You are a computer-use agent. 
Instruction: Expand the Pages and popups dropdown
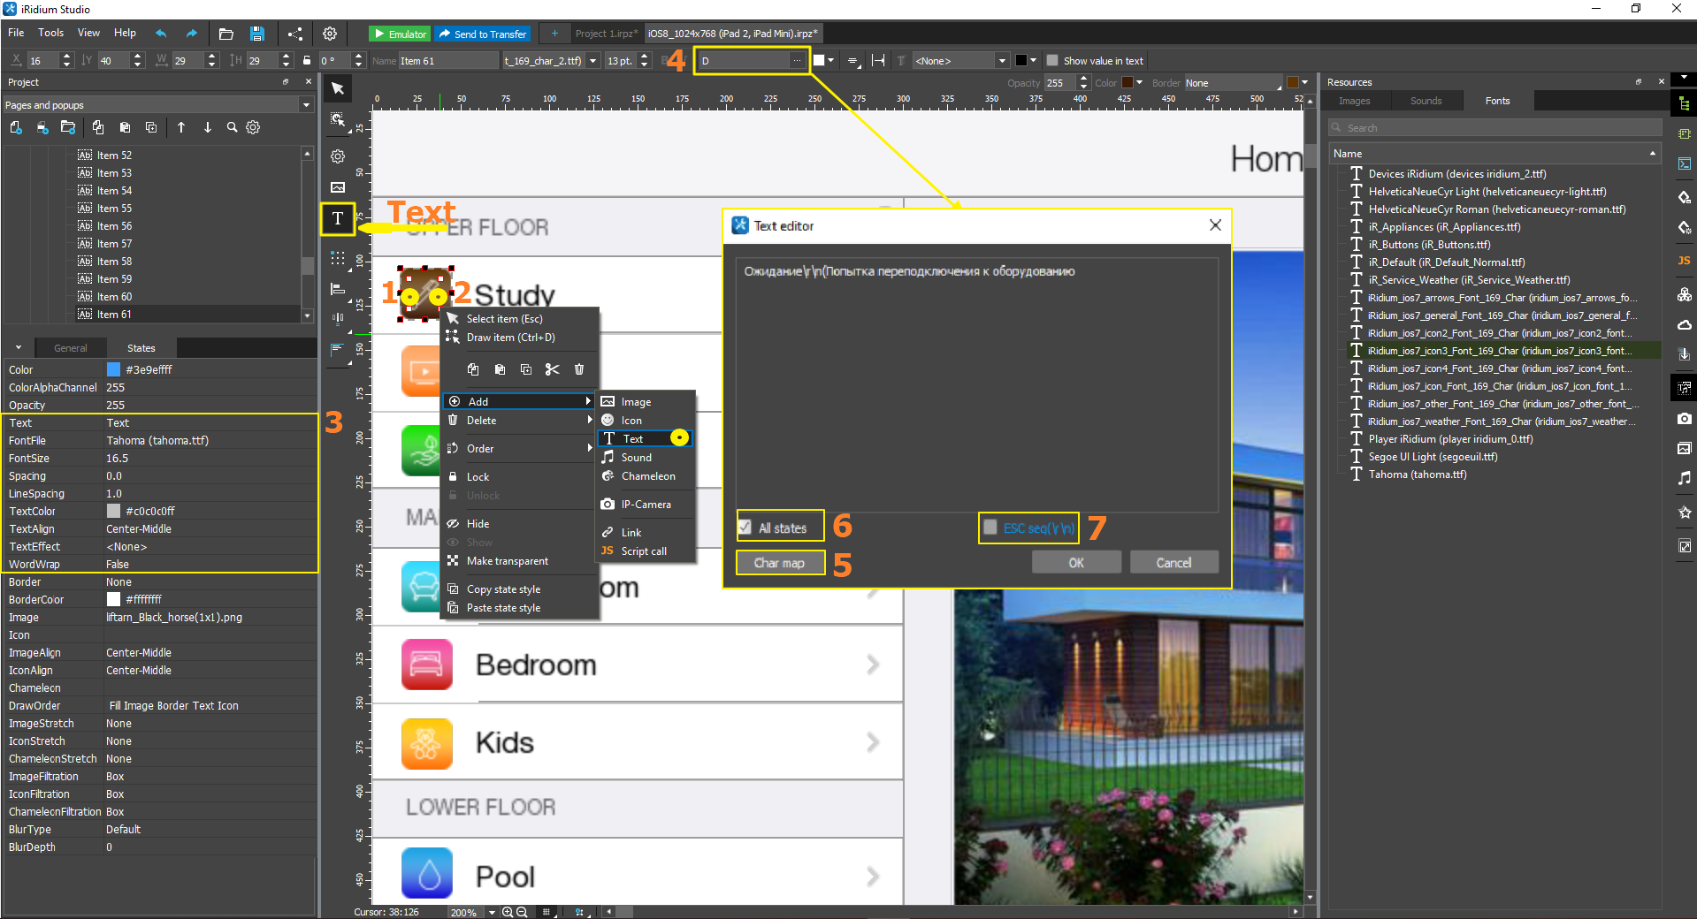(x=306, y=105)
